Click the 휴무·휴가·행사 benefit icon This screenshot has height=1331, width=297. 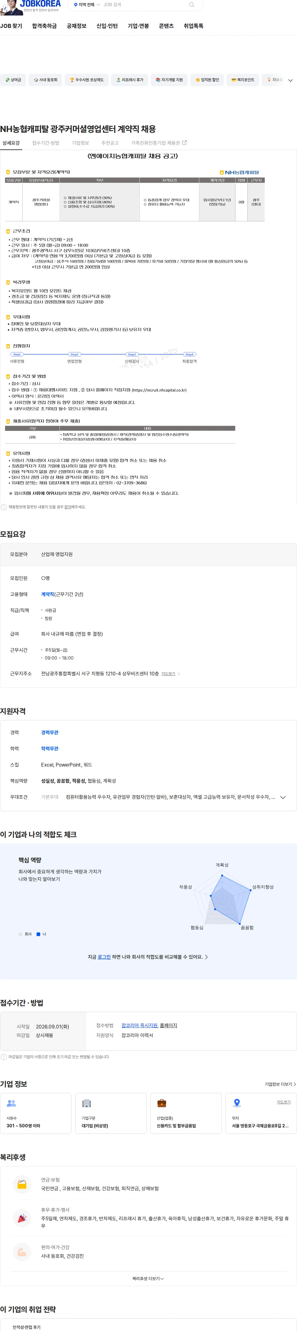[x=22, y=1218]
